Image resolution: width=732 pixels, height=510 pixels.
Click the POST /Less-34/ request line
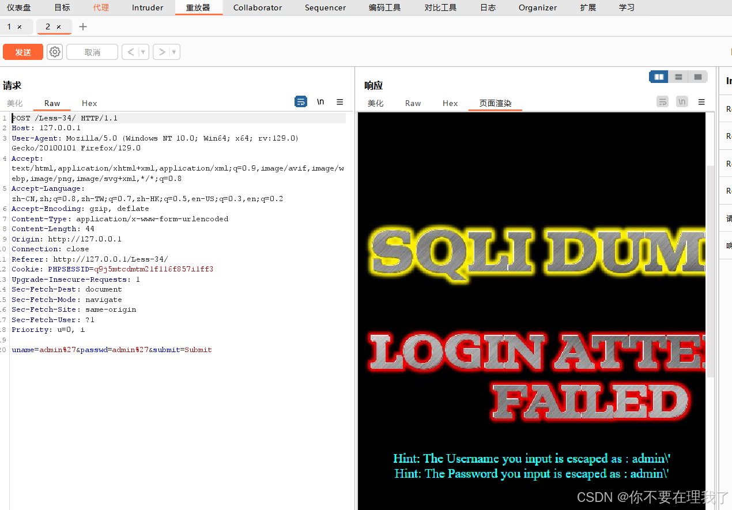point(65,118)
